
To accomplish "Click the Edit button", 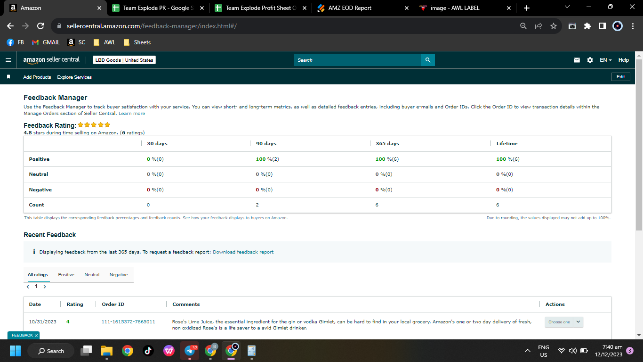I will [620, 77].
